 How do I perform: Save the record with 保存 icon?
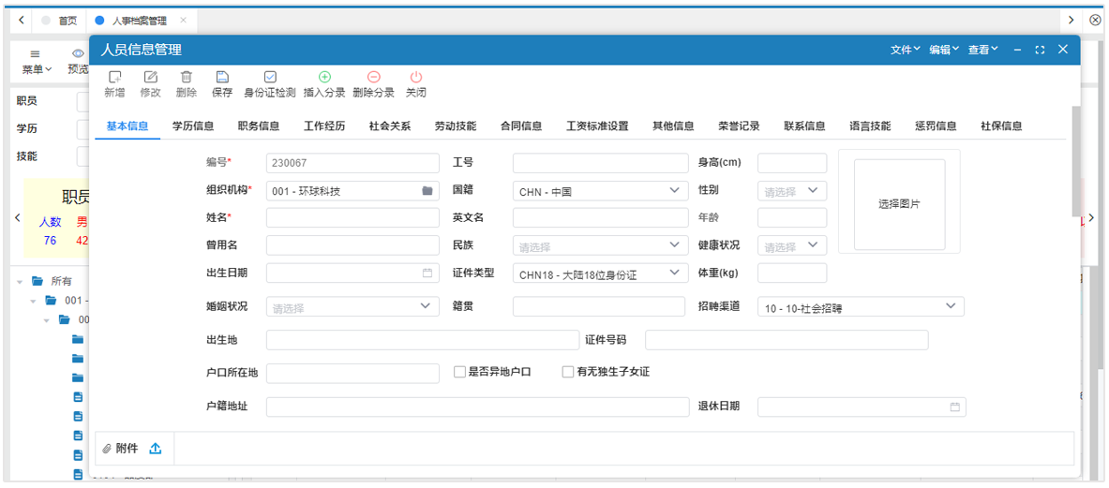pyautogui.click(x=222, y=78)
